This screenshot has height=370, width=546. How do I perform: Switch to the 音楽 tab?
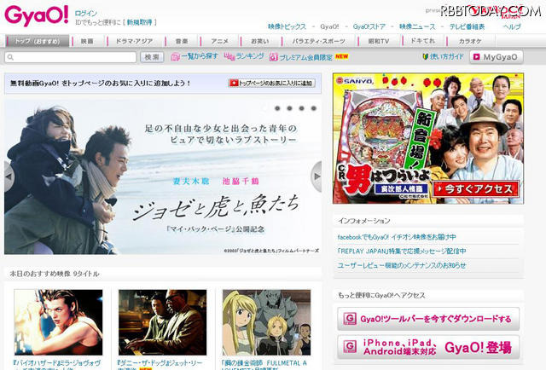click(x=182, y=41)
